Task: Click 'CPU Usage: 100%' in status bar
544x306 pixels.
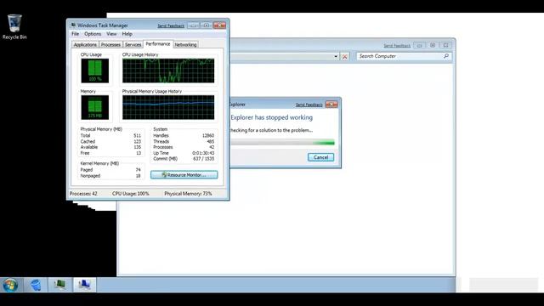Action: coord(130,194)
